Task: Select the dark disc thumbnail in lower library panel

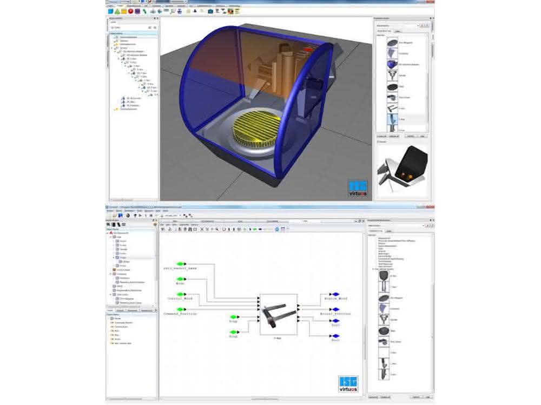Action: pyautogui.click(x=384, y=331)
